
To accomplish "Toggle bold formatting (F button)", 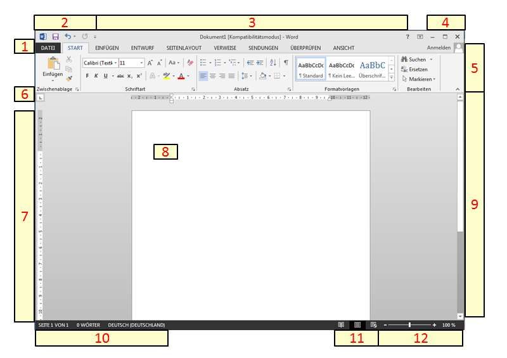I will [87, 76].
